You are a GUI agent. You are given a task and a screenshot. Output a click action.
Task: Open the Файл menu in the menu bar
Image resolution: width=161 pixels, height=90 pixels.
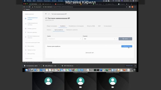(x=34, y=1)
